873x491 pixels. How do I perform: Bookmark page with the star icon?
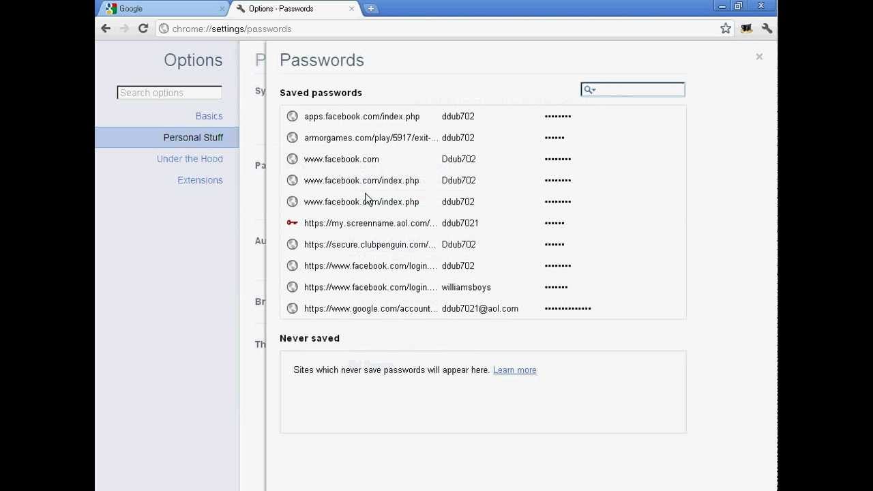[x=726, y=29]
